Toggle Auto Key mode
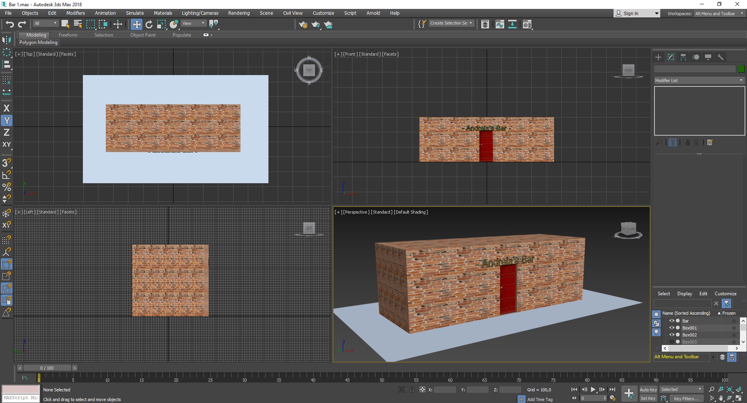747x403 pixels. coord(648,390)
